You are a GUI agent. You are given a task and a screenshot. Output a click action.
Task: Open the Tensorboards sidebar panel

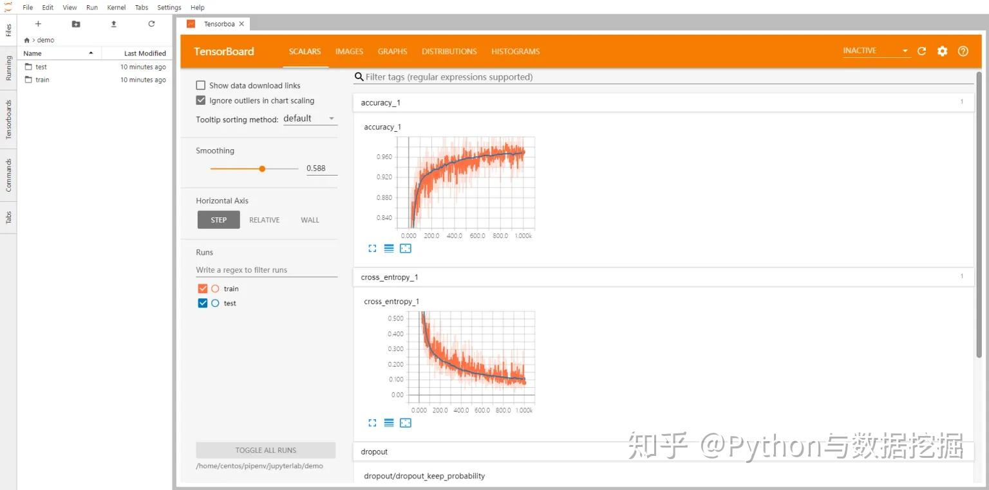pyautogui.click(x=8, y=119)
